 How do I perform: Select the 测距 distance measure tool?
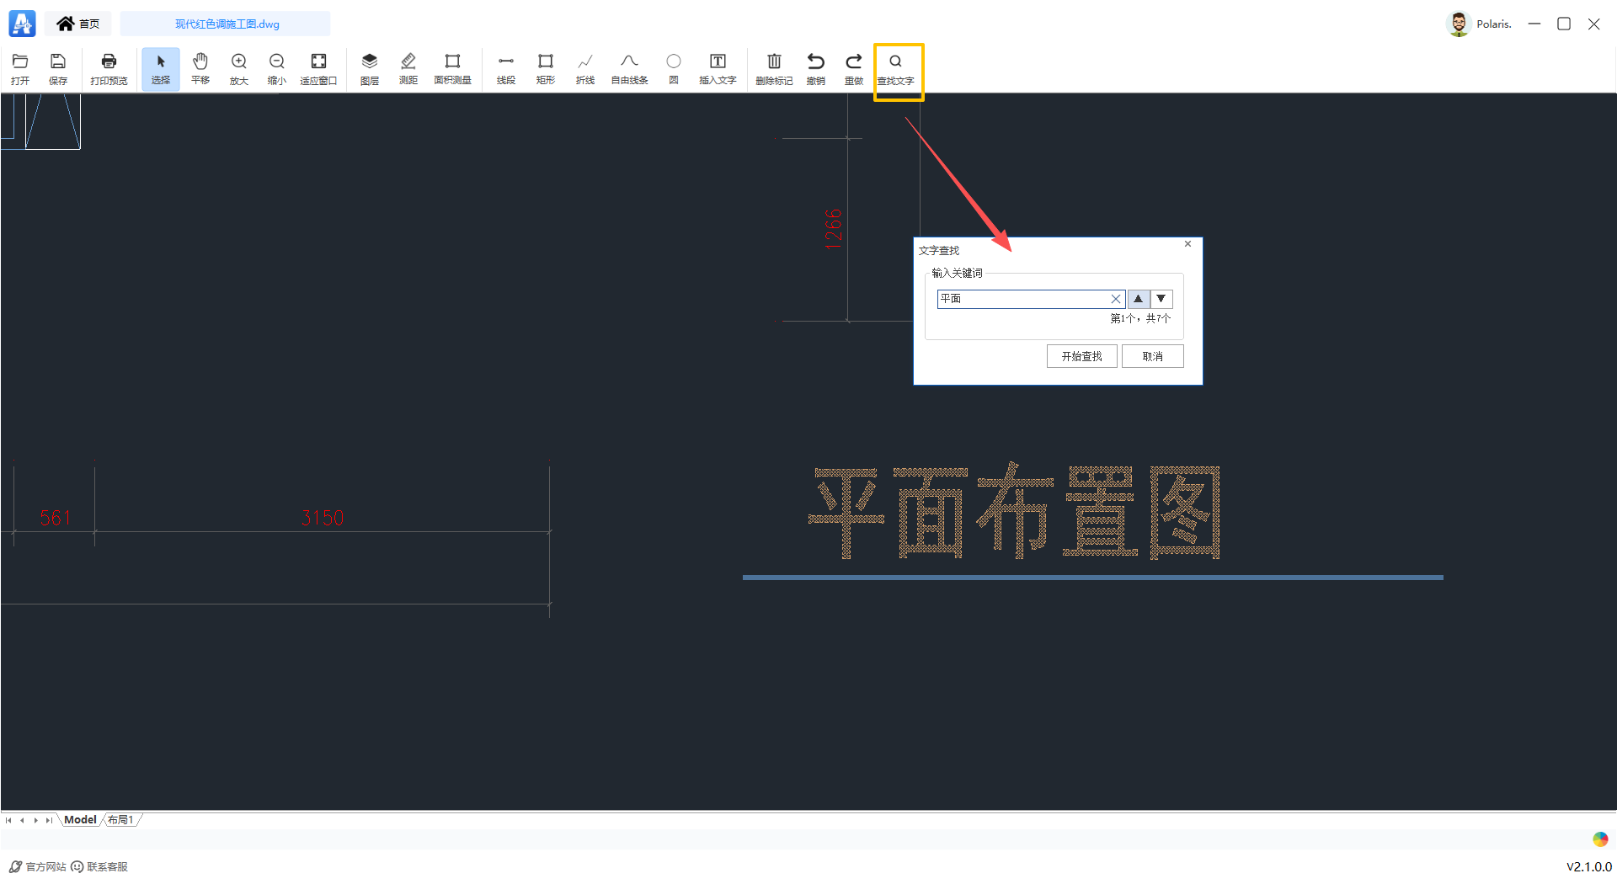pos(408,69)
